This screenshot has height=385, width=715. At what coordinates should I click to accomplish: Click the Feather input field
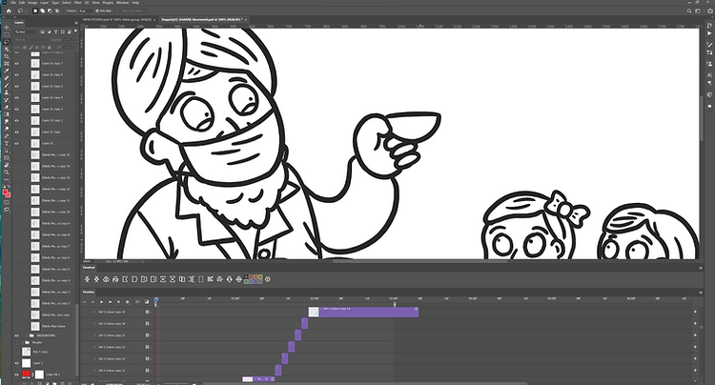coord(85,10)
